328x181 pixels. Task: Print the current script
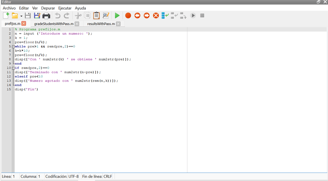coord(46,16)
